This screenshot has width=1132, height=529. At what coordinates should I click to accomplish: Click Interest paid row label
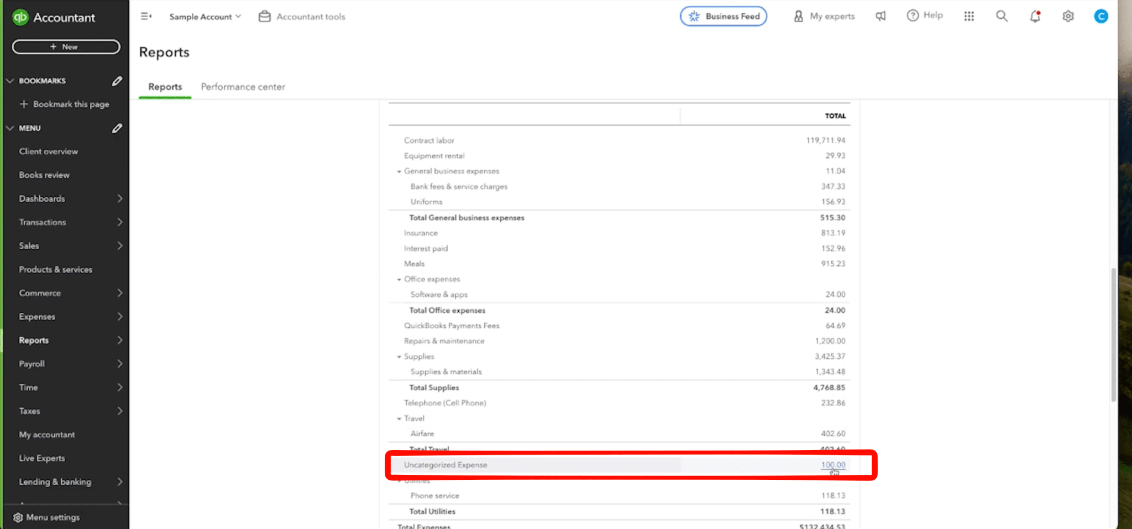[x=426, y=249]
